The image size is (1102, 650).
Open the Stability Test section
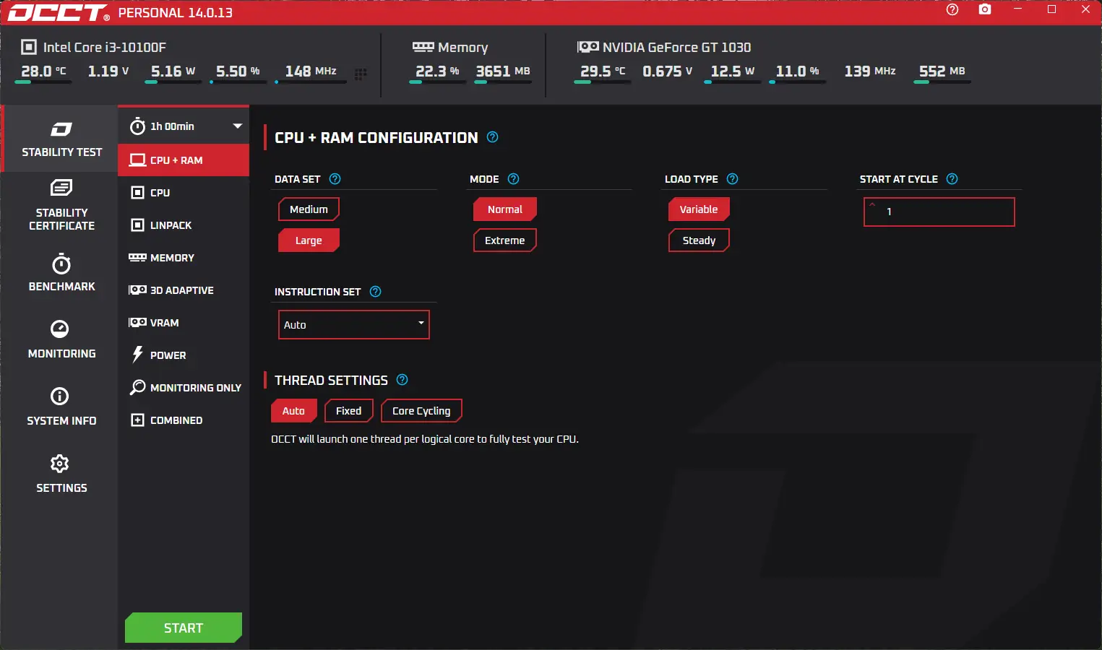61,139
